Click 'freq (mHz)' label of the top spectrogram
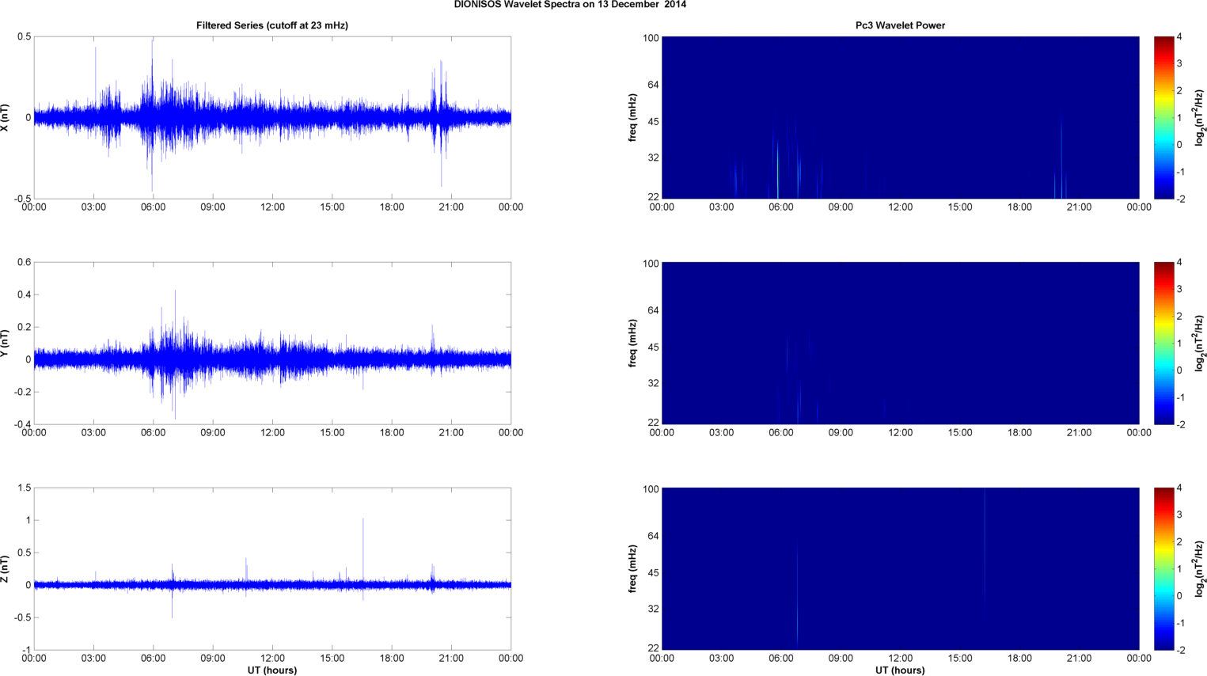The height and width of the screenshot is (676, 1207). coord(633,117)
